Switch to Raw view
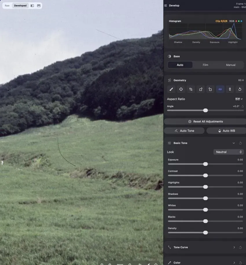Viewport: 246px width, 265px height. [7, 6]
